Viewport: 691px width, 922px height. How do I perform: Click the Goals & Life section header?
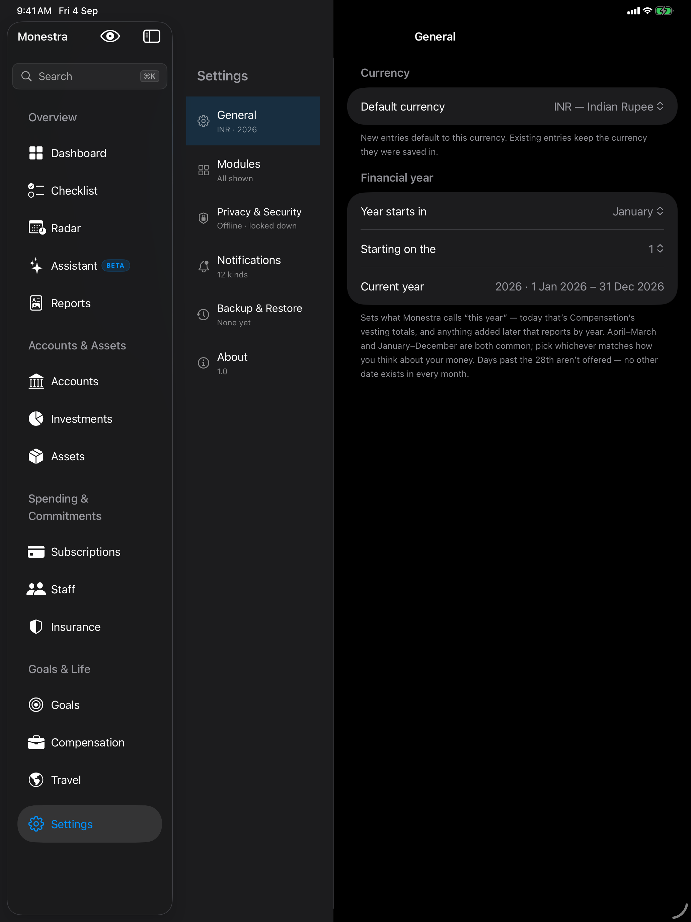[x=59, y=669]
